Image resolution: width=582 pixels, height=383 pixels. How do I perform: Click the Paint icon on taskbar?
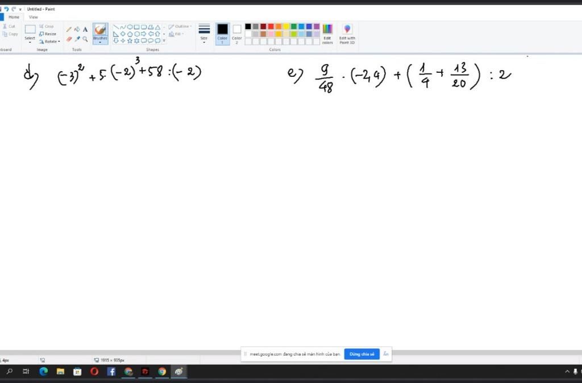pyautogui.click(x=178, y=372)
